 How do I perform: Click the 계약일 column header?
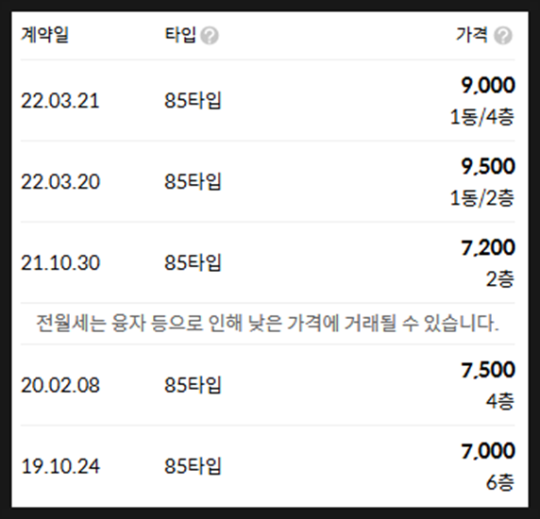coord(44,35)
